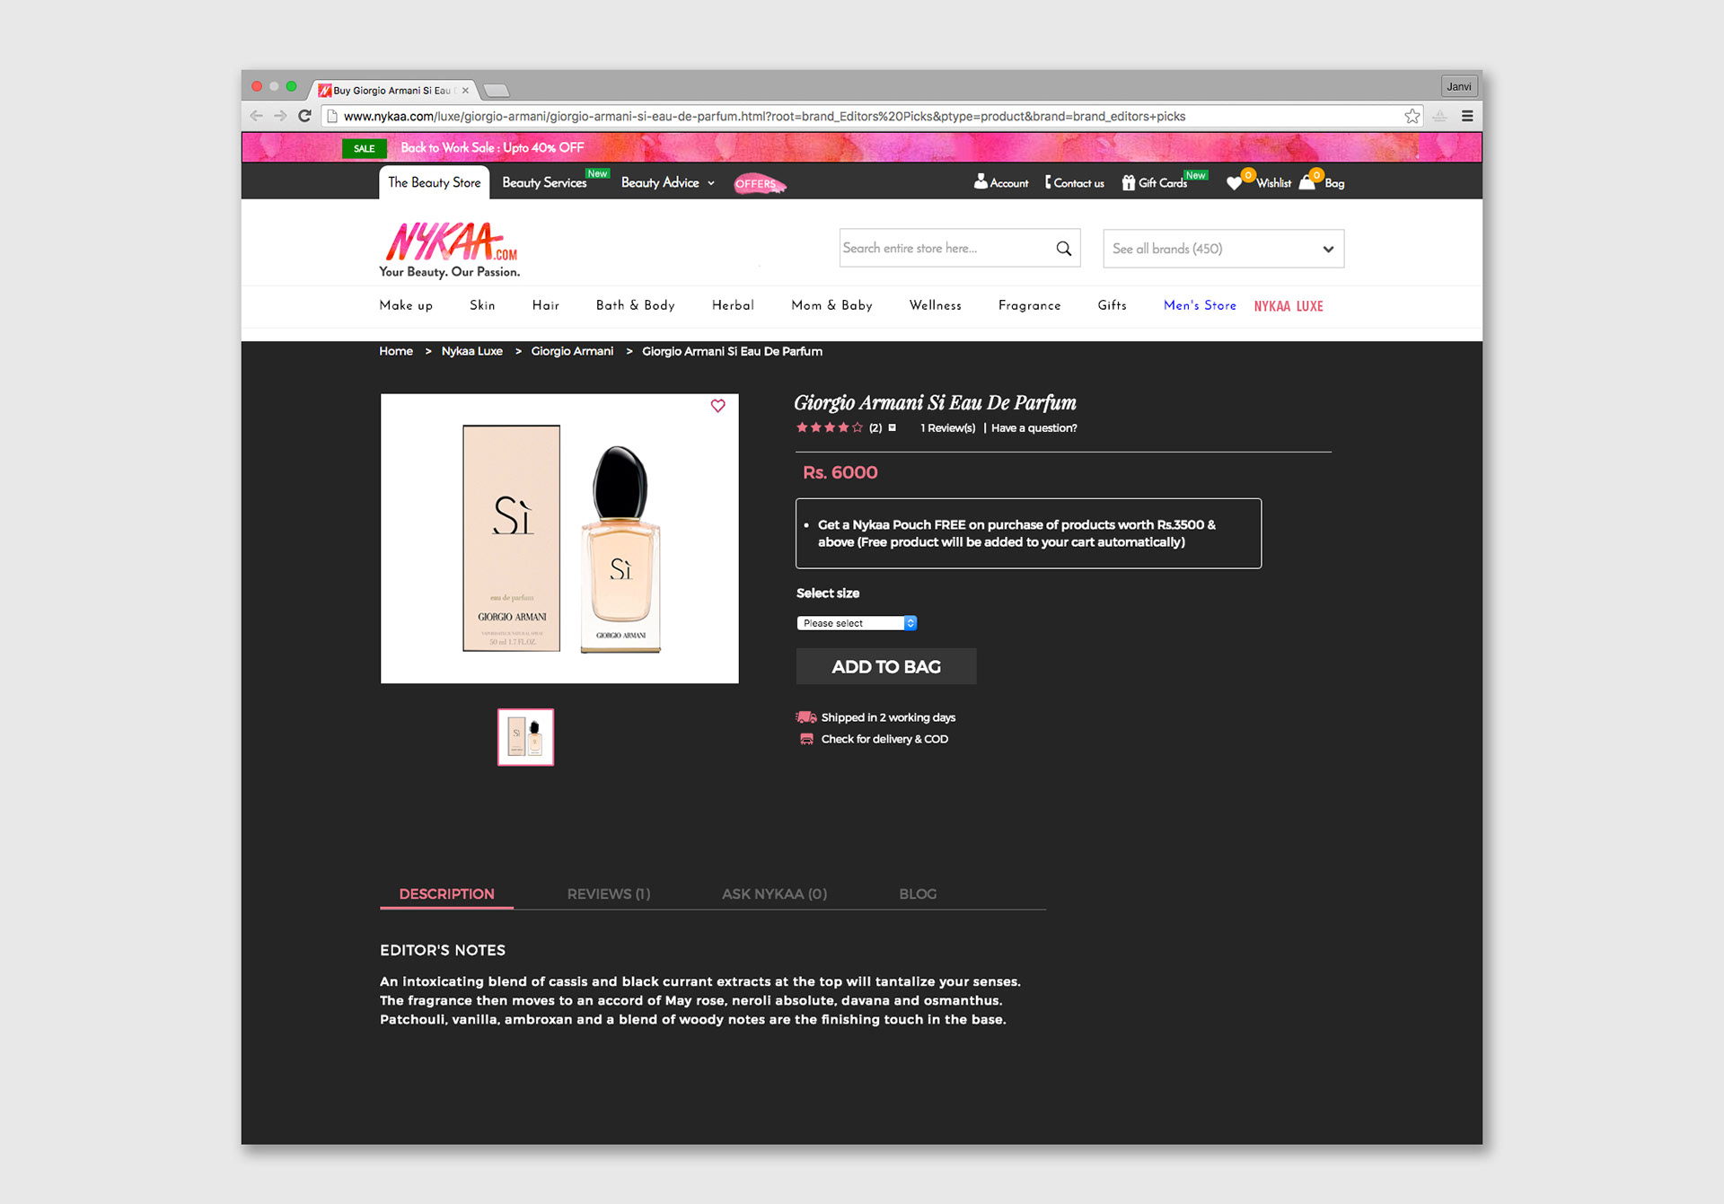Click the ADD TO BAG button
This screenshot has height=1204, width=1724.
(x=886, y=666)
